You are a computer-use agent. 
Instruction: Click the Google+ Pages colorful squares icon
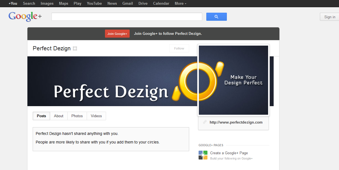[203, 155]
